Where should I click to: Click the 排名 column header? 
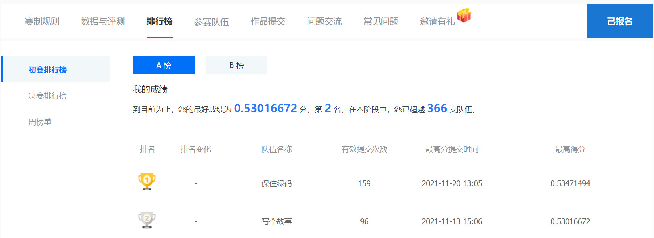[147, 149]
